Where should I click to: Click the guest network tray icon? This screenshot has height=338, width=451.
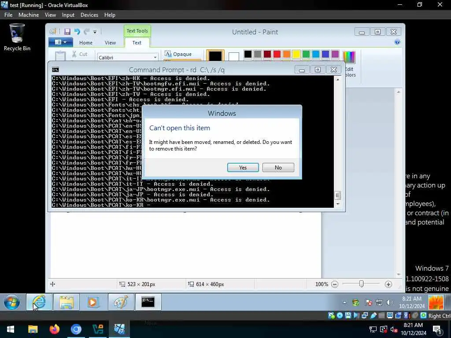tap(379, 302)
